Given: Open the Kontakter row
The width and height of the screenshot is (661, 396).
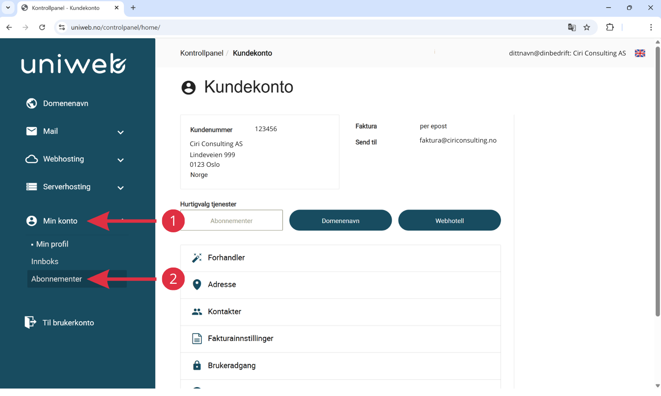Looking at the screenshot, I should [x=341, y=312].
